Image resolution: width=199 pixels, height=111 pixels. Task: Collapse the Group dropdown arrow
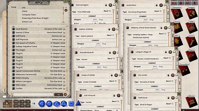point(66,7)
